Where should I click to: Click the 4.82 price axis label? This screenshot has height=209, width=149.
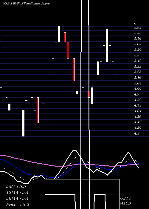[138, 100]
